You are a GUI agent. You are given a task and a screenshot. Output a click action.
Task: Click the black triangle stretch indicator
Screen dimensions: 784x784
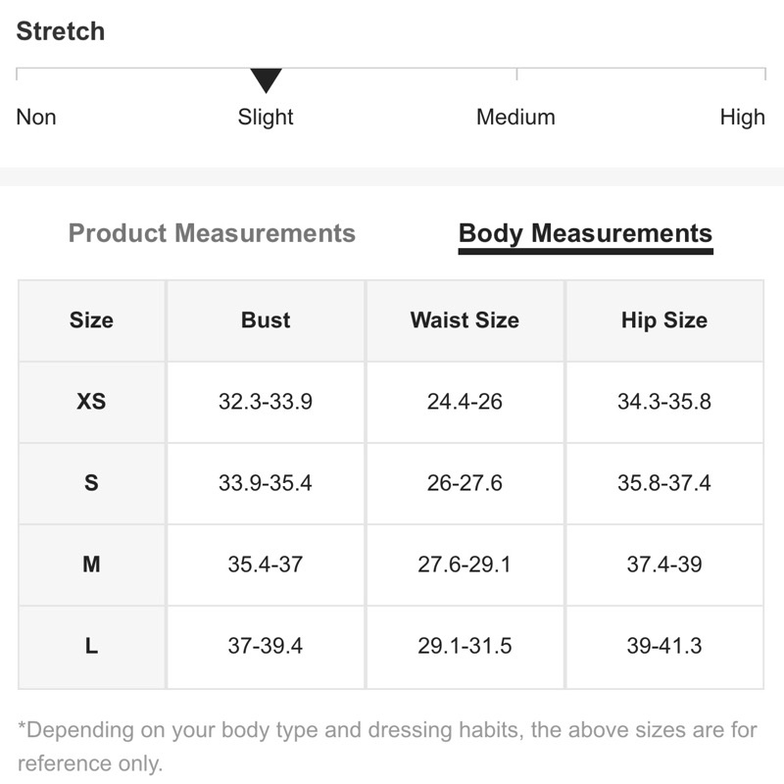coord(266,80)
